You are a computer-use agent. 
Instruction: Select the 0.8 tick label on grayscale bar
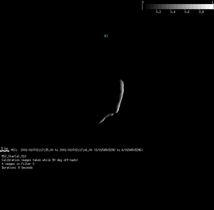pyautogui.click(x=201, y=12)
